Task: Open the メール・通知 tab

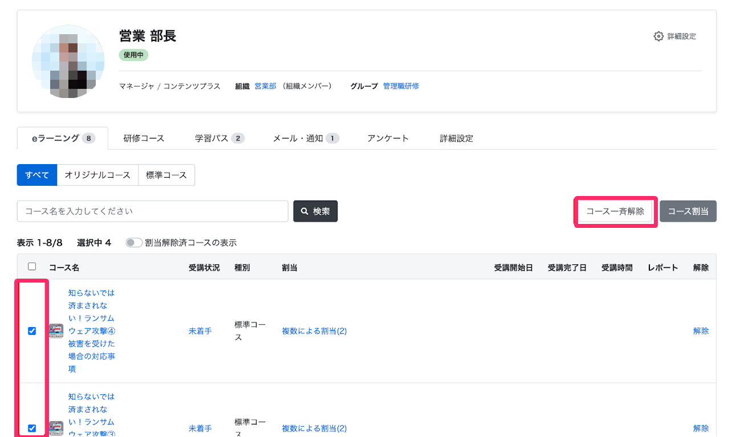Action: coord(306,138)
